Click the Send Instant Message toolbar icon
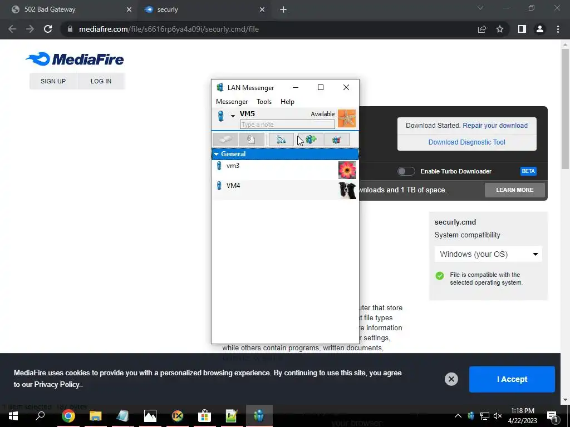The width and height of the screenshot is (570, 427). 225,140
